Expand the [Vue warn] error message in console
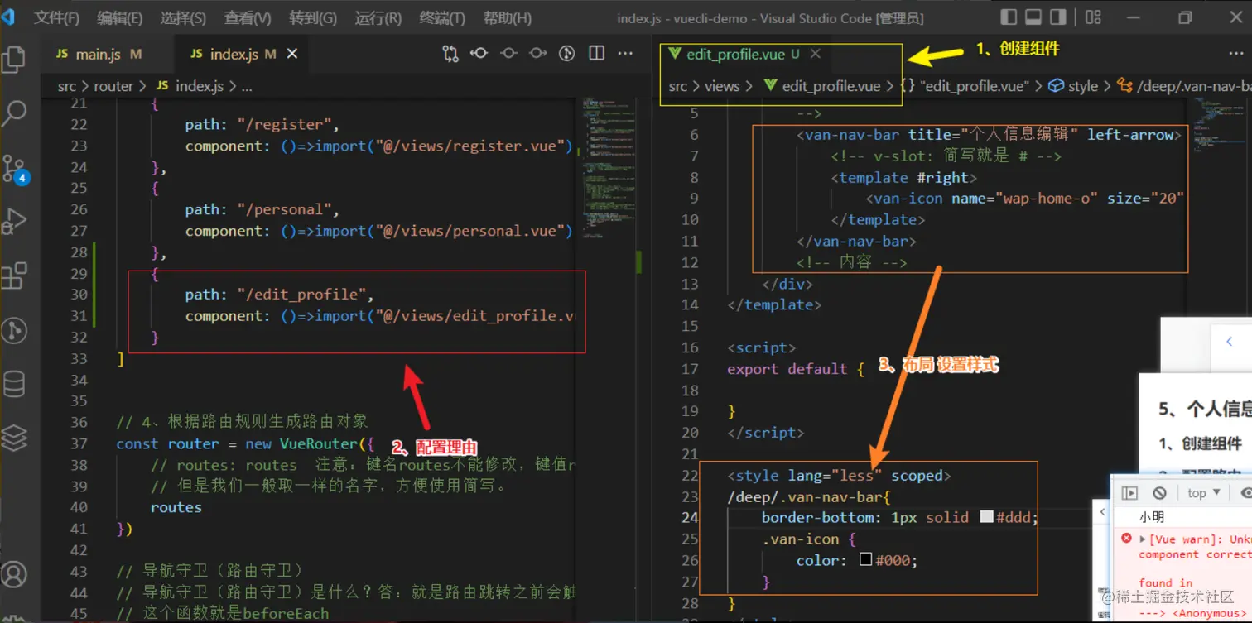 (1143, 539)
